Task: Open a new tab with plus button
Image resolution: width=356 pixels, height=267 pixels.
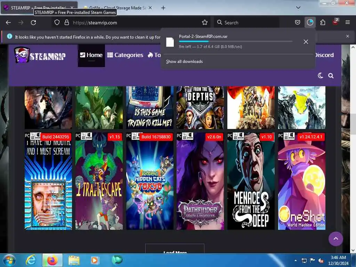Action: coord(163,8)
